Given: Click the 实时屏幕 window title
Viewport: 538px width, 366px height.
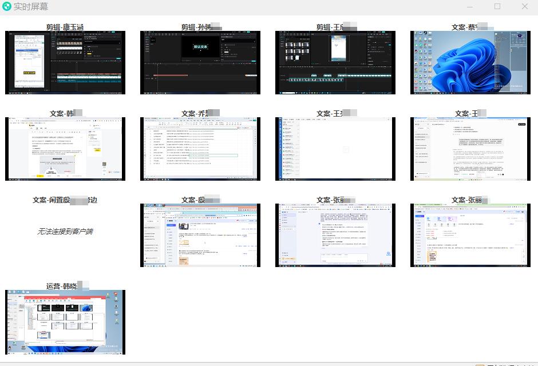Looking at the screenshot, I should coord(31,6).
